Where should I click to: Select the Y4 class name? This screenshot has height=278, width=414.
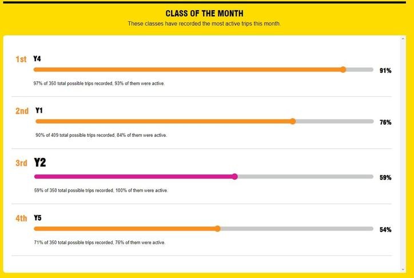click(37, 58)
